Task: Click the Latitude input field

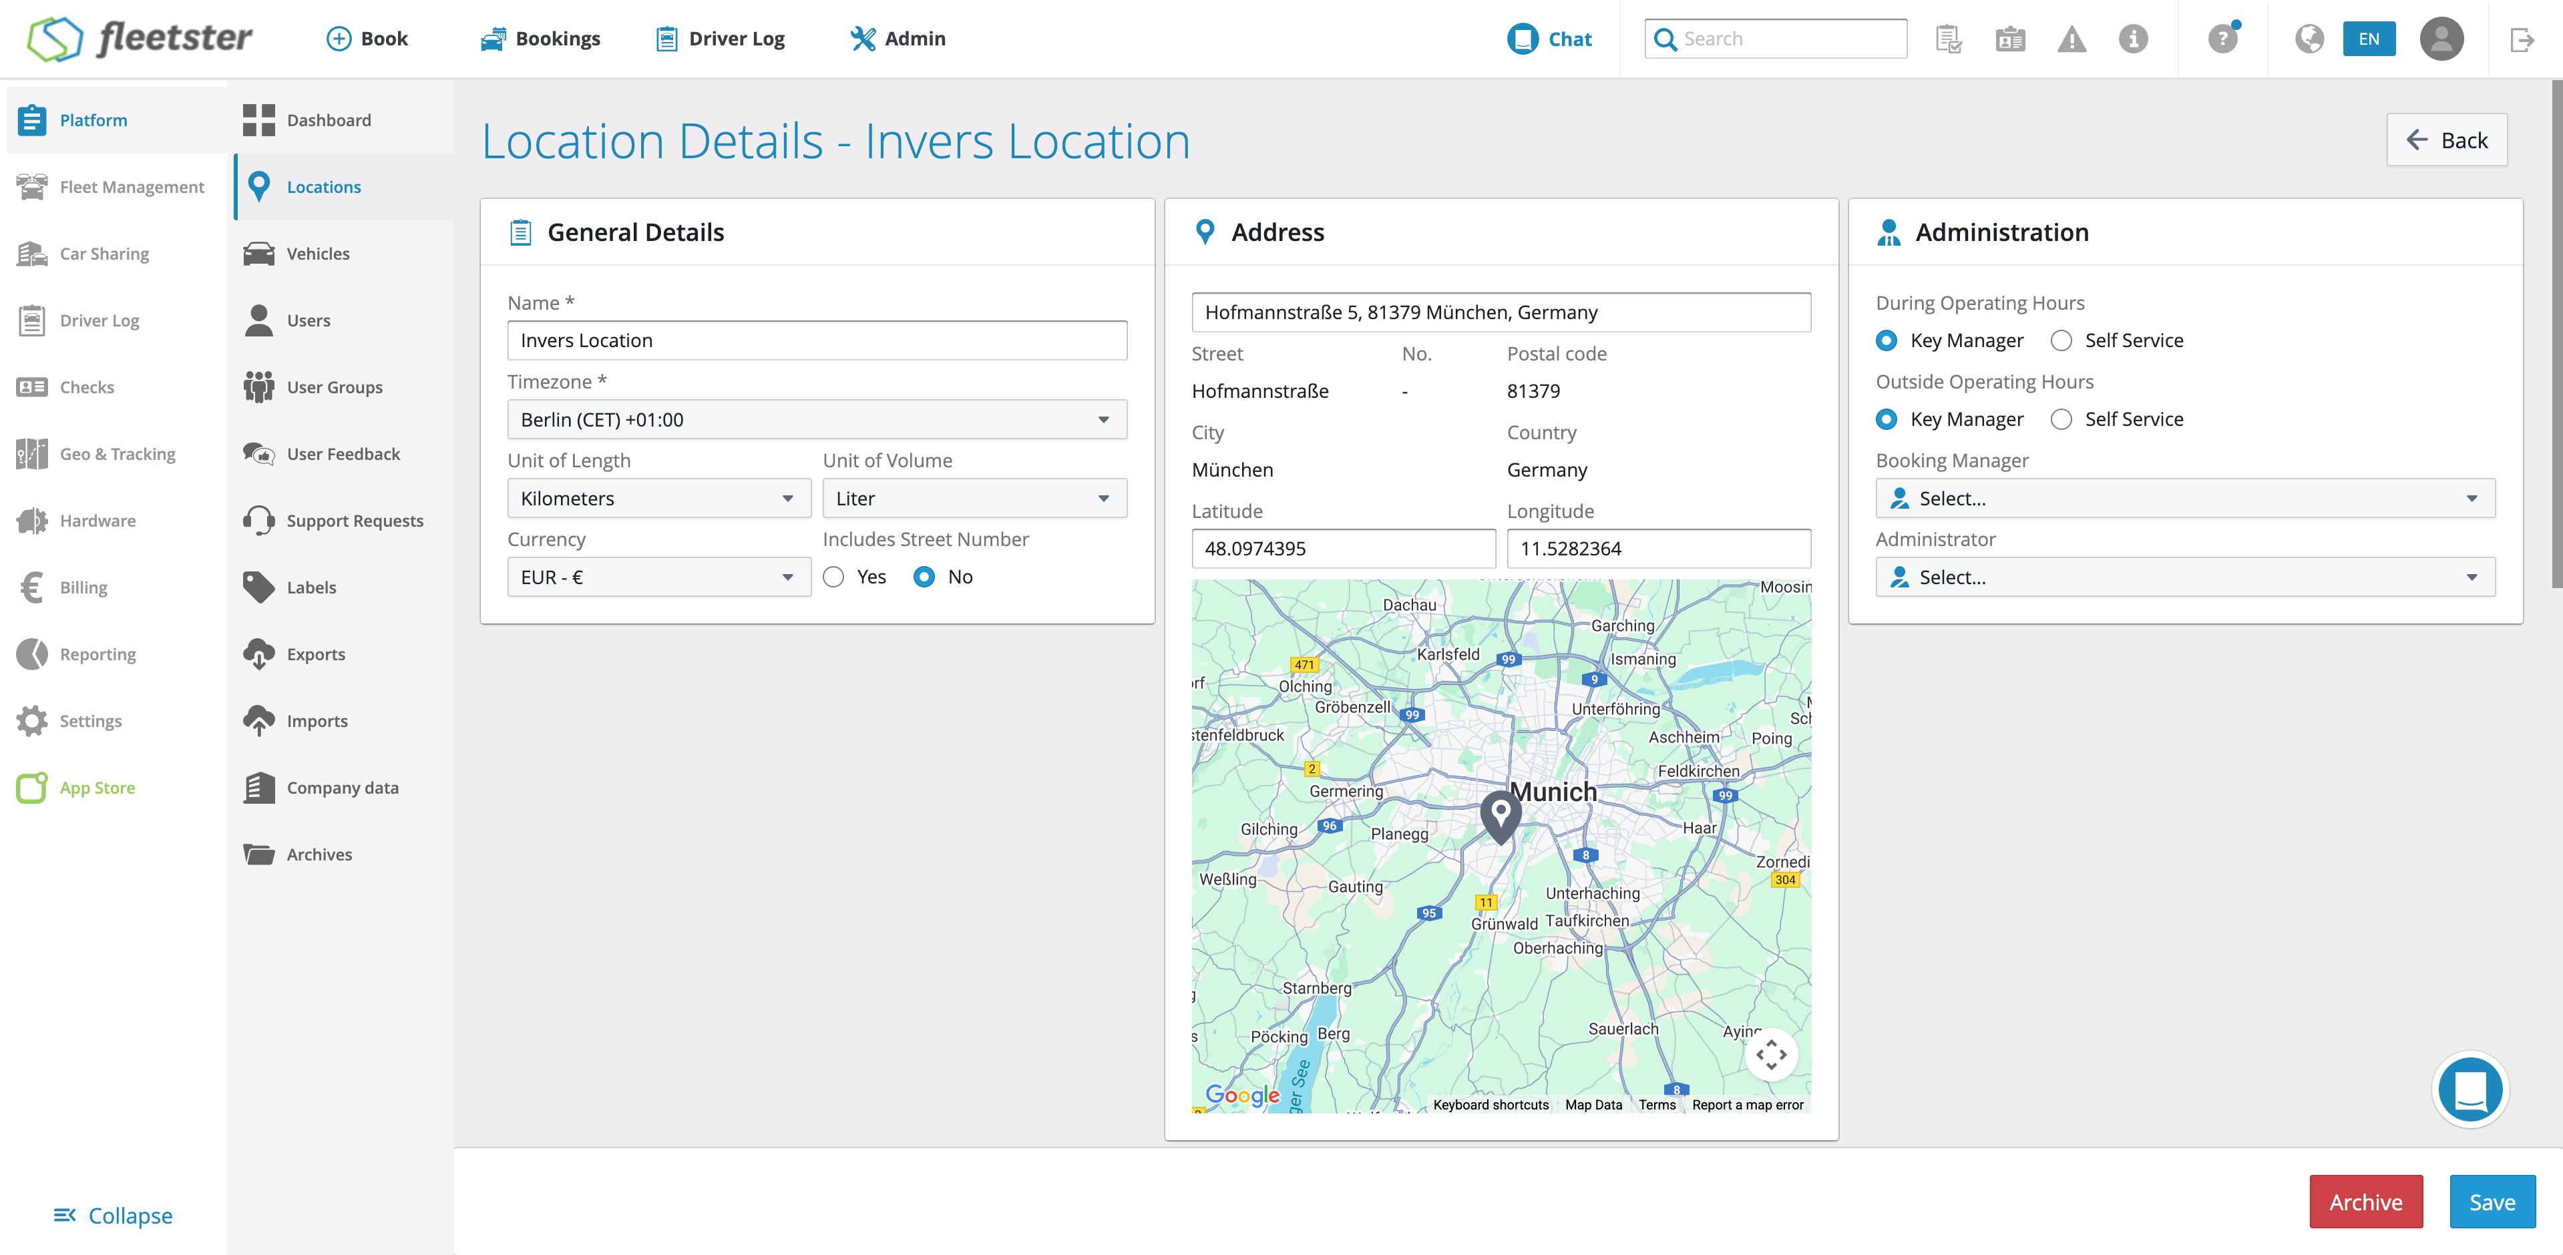Action: (x=1342, y=548)
